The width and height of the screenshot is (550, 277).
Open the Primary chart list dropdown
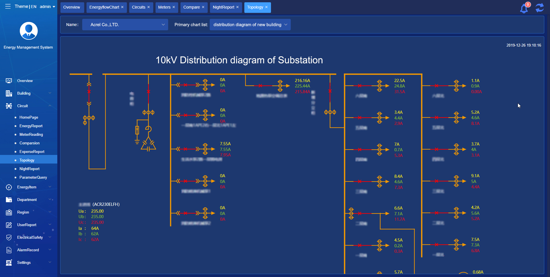250,25
